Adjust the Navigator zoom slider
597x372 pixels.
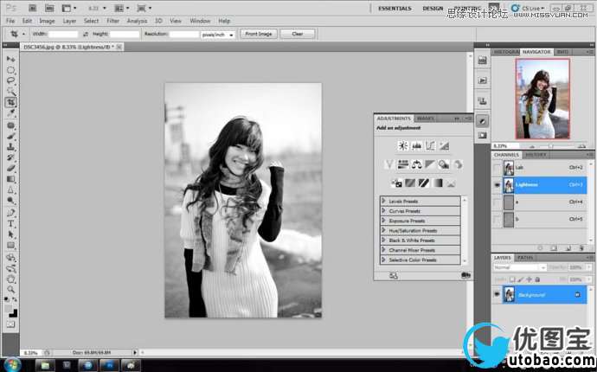click(x=550, y=146)
